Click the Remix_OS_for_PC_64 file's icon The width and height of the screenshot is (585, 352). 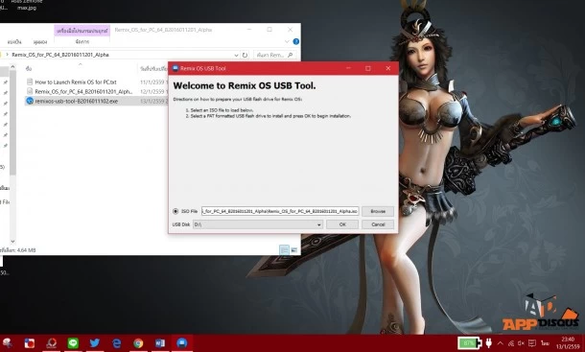pyautogui.click(x=30, y=91)
